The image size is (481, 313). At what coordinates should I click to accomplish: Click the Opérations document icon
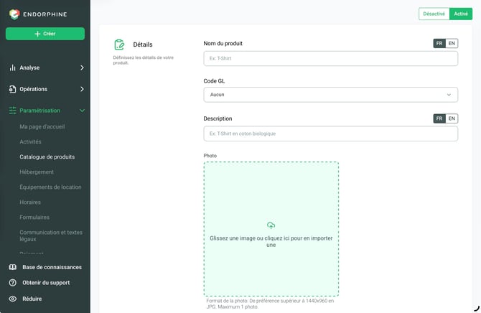[x=12, y=89]
